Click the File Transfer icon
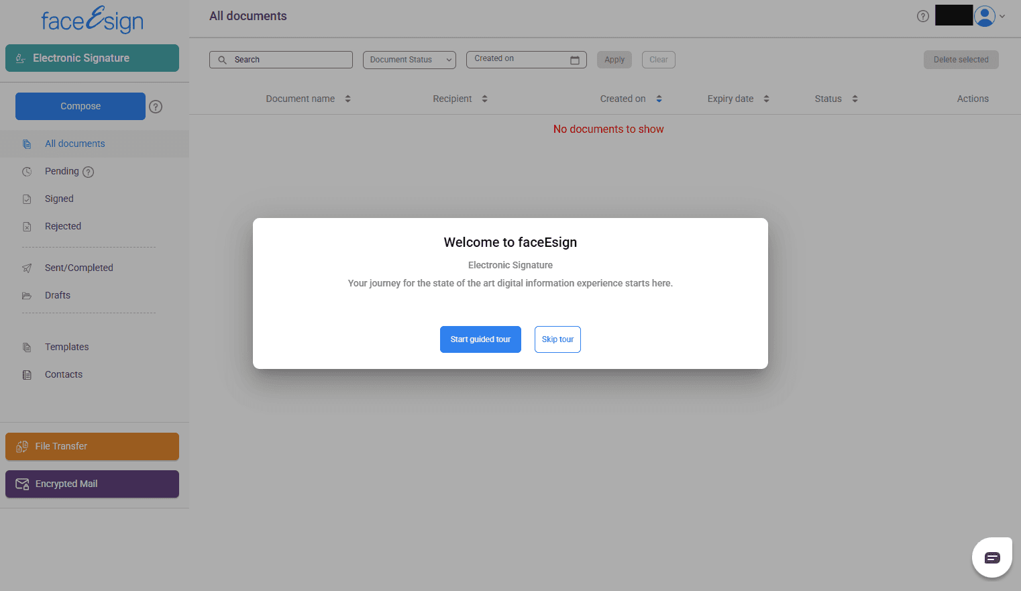This screenshot has height=591, width=1021. [22, 447]
